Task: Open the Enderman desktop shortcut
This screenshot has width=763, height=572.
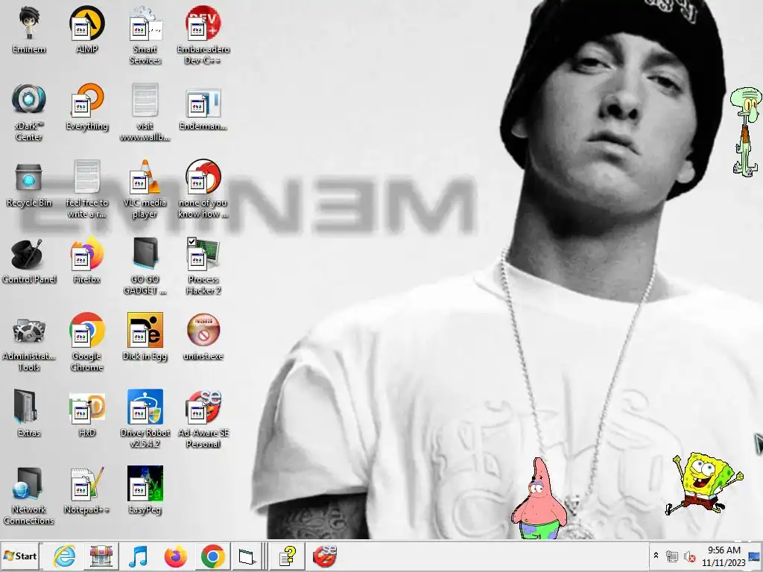Action: click(203, 109)
